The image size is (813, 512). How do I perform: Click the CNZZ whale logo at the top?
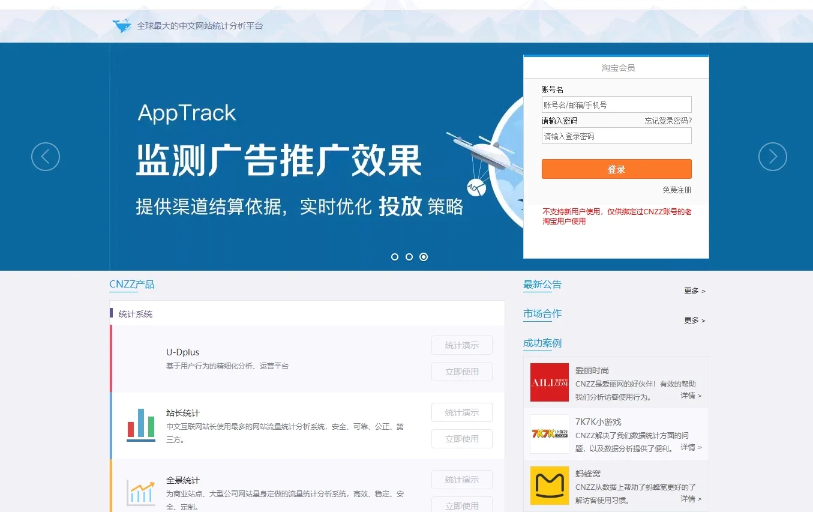[121, 25]
